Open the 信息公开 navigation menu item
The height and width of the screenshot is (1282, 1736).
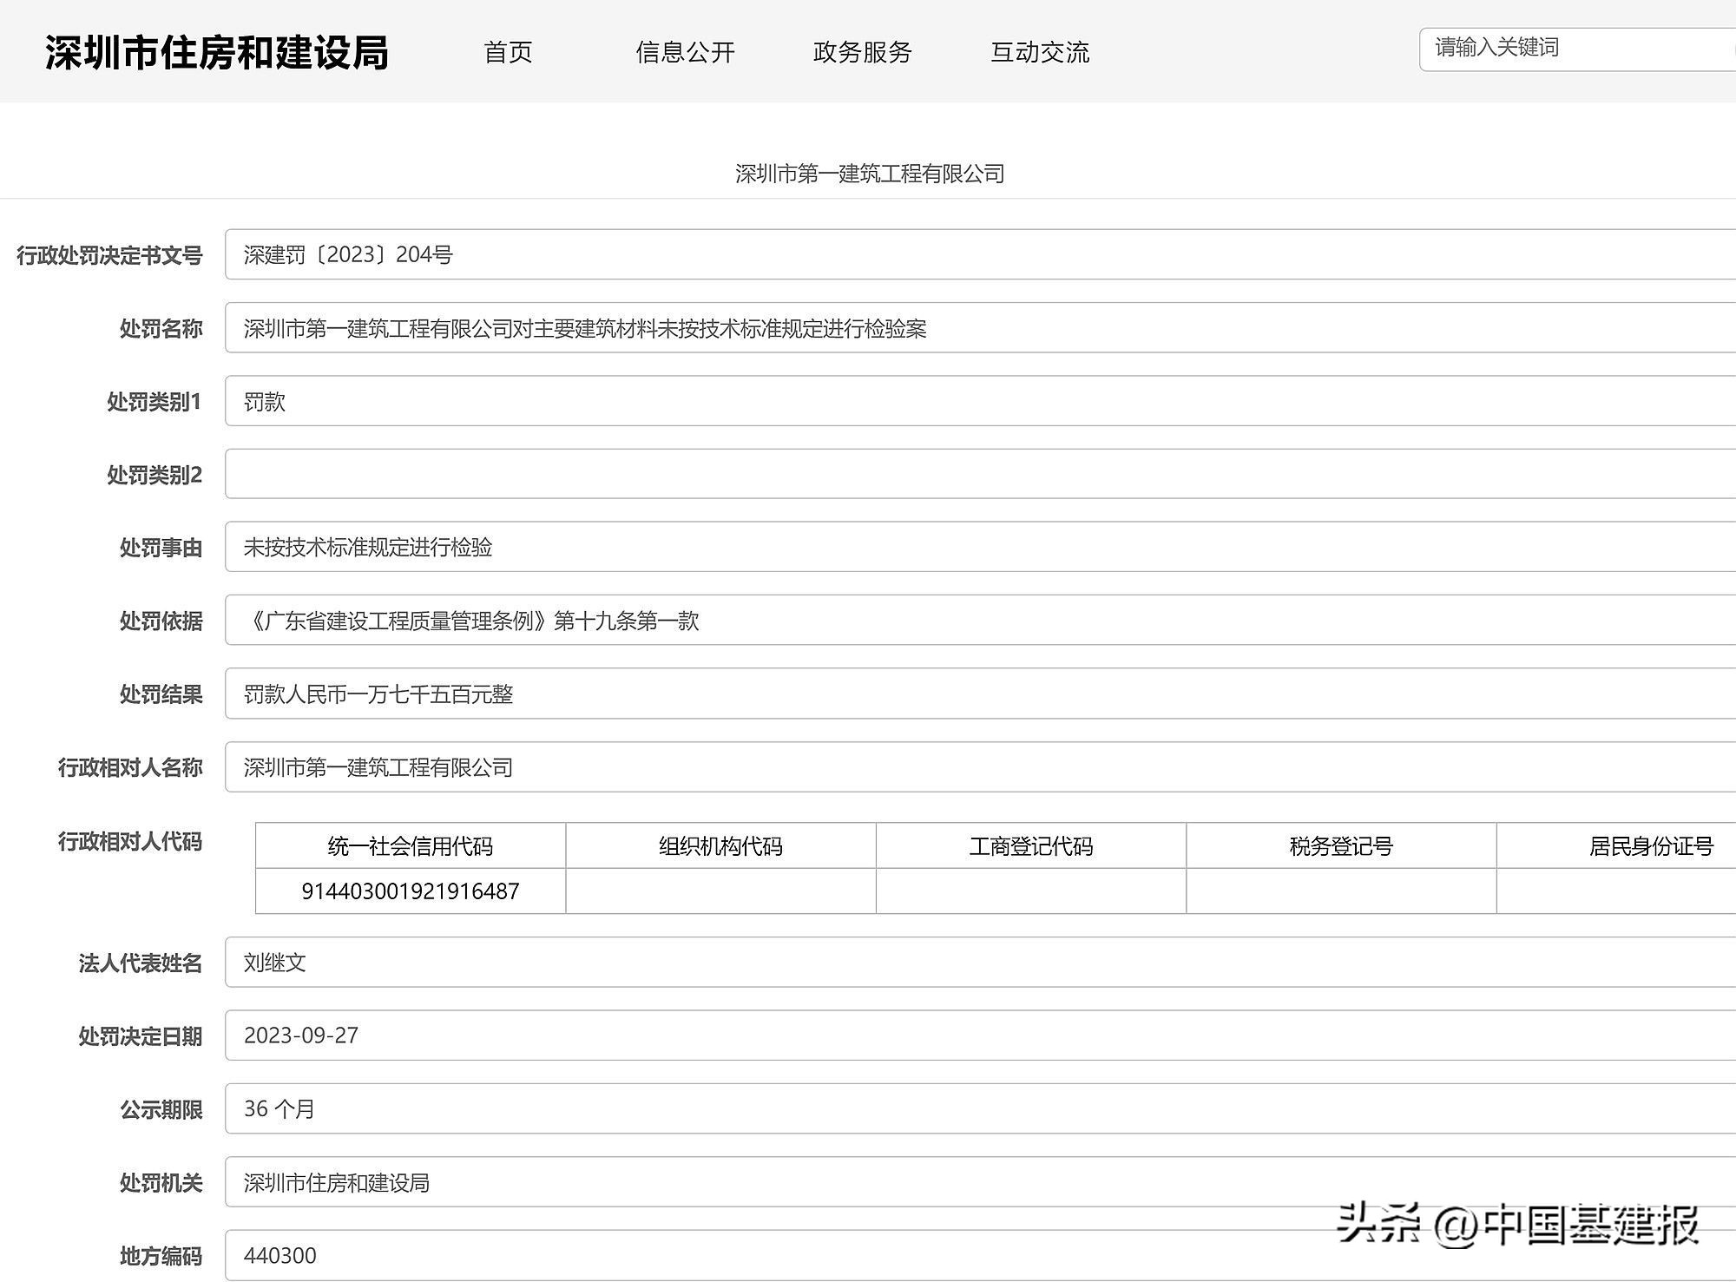tap(686, 53)
